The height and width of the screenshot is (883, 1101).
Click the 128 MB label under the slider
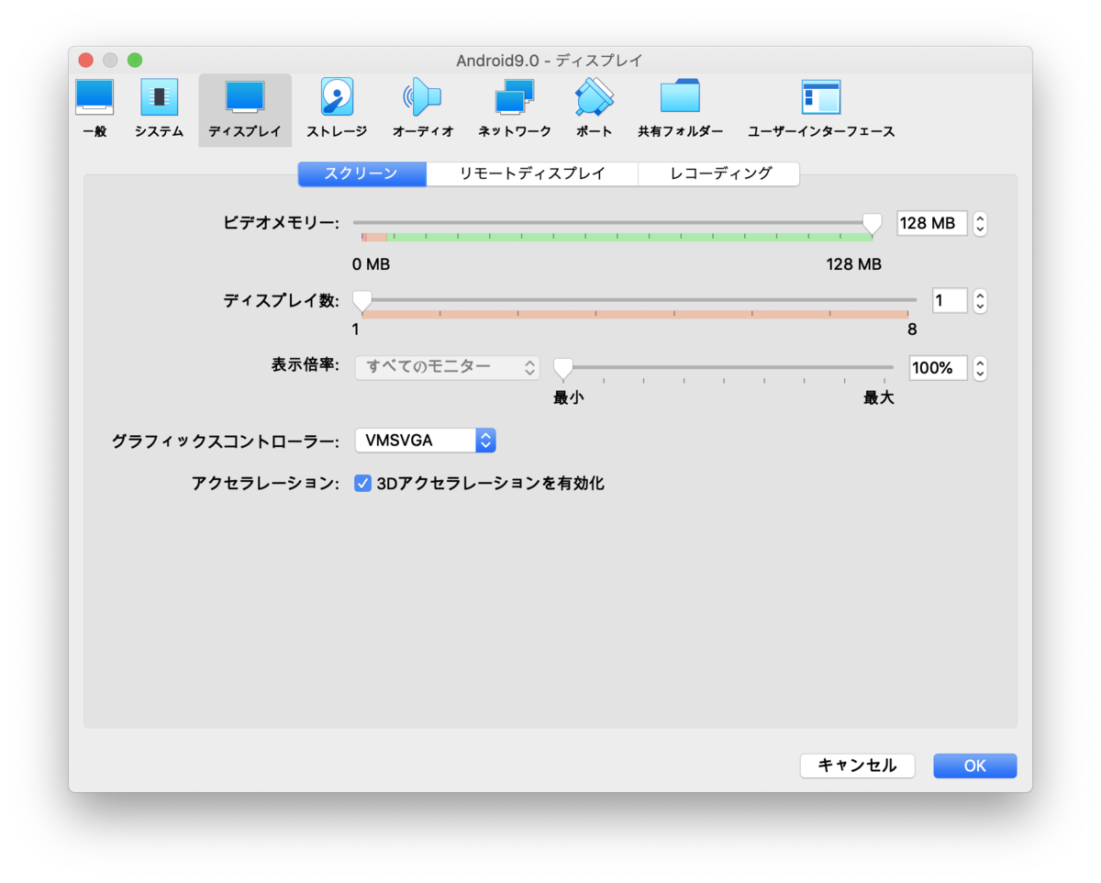pyautogui.click(x=854, y=264)
